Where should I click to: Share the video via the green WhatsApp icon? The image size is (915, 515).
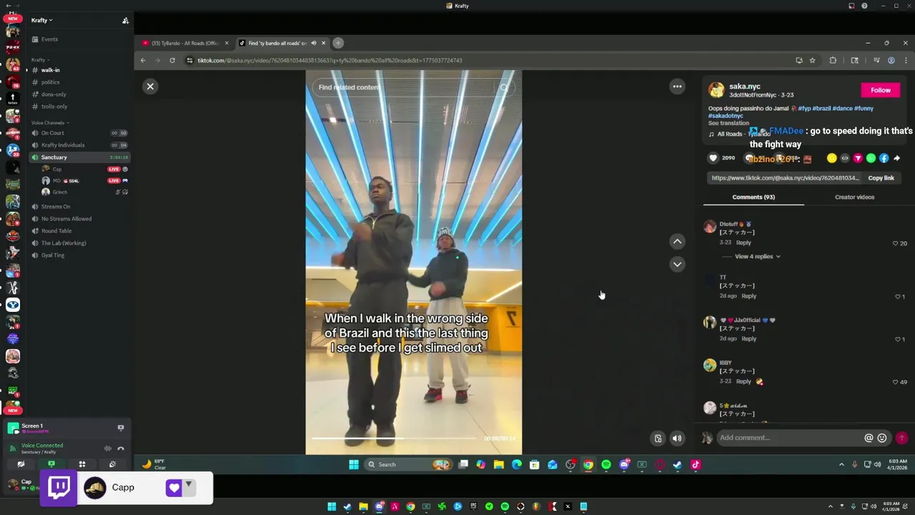[871, 159]
